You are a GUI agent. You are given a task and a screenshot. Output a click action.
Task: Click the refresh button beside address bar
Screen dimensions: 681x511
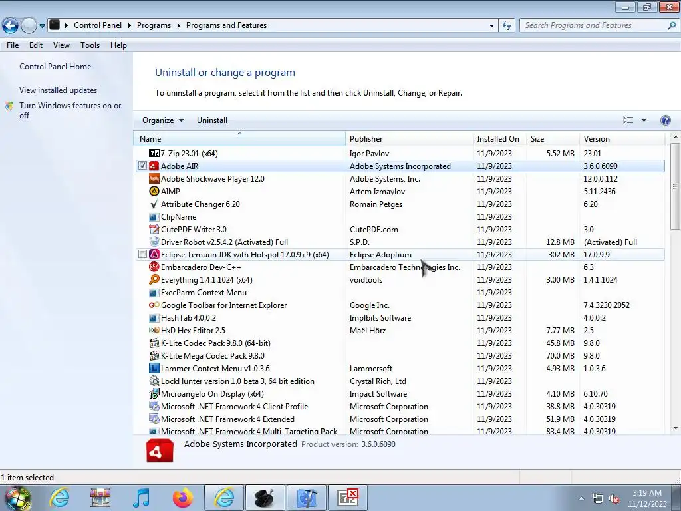pos(506,26)
